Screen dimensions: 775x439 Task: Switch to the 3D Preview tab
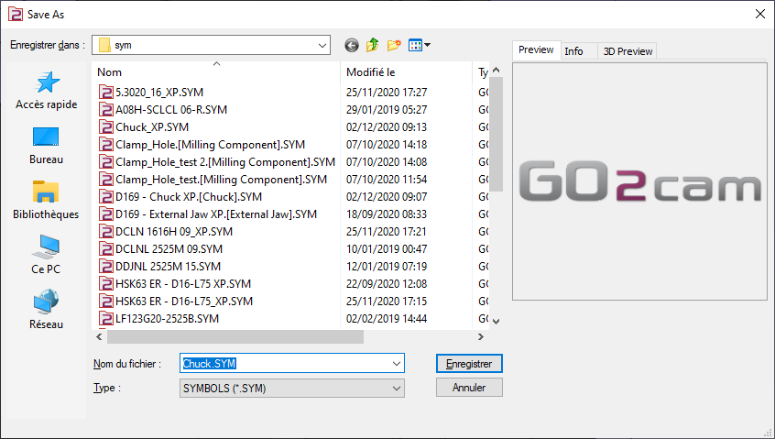point(628,51)
